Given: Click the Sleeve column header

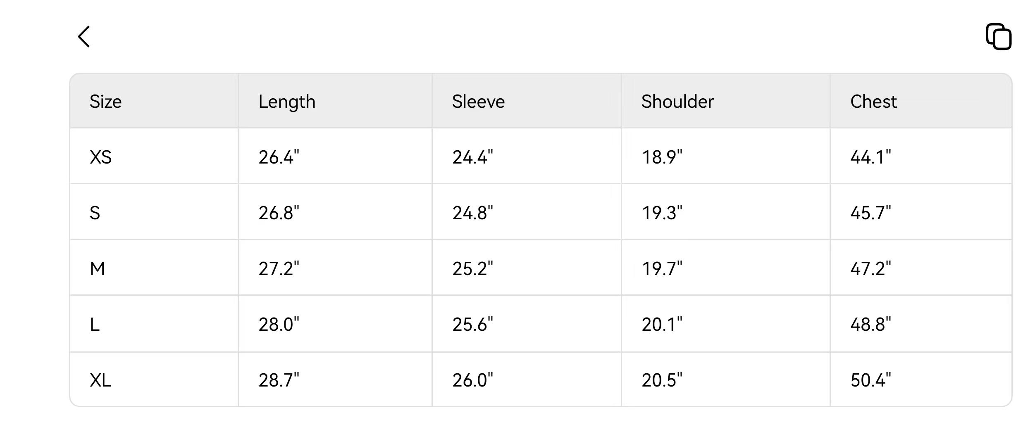Looking at the screenshot, I should click(478, 102).
